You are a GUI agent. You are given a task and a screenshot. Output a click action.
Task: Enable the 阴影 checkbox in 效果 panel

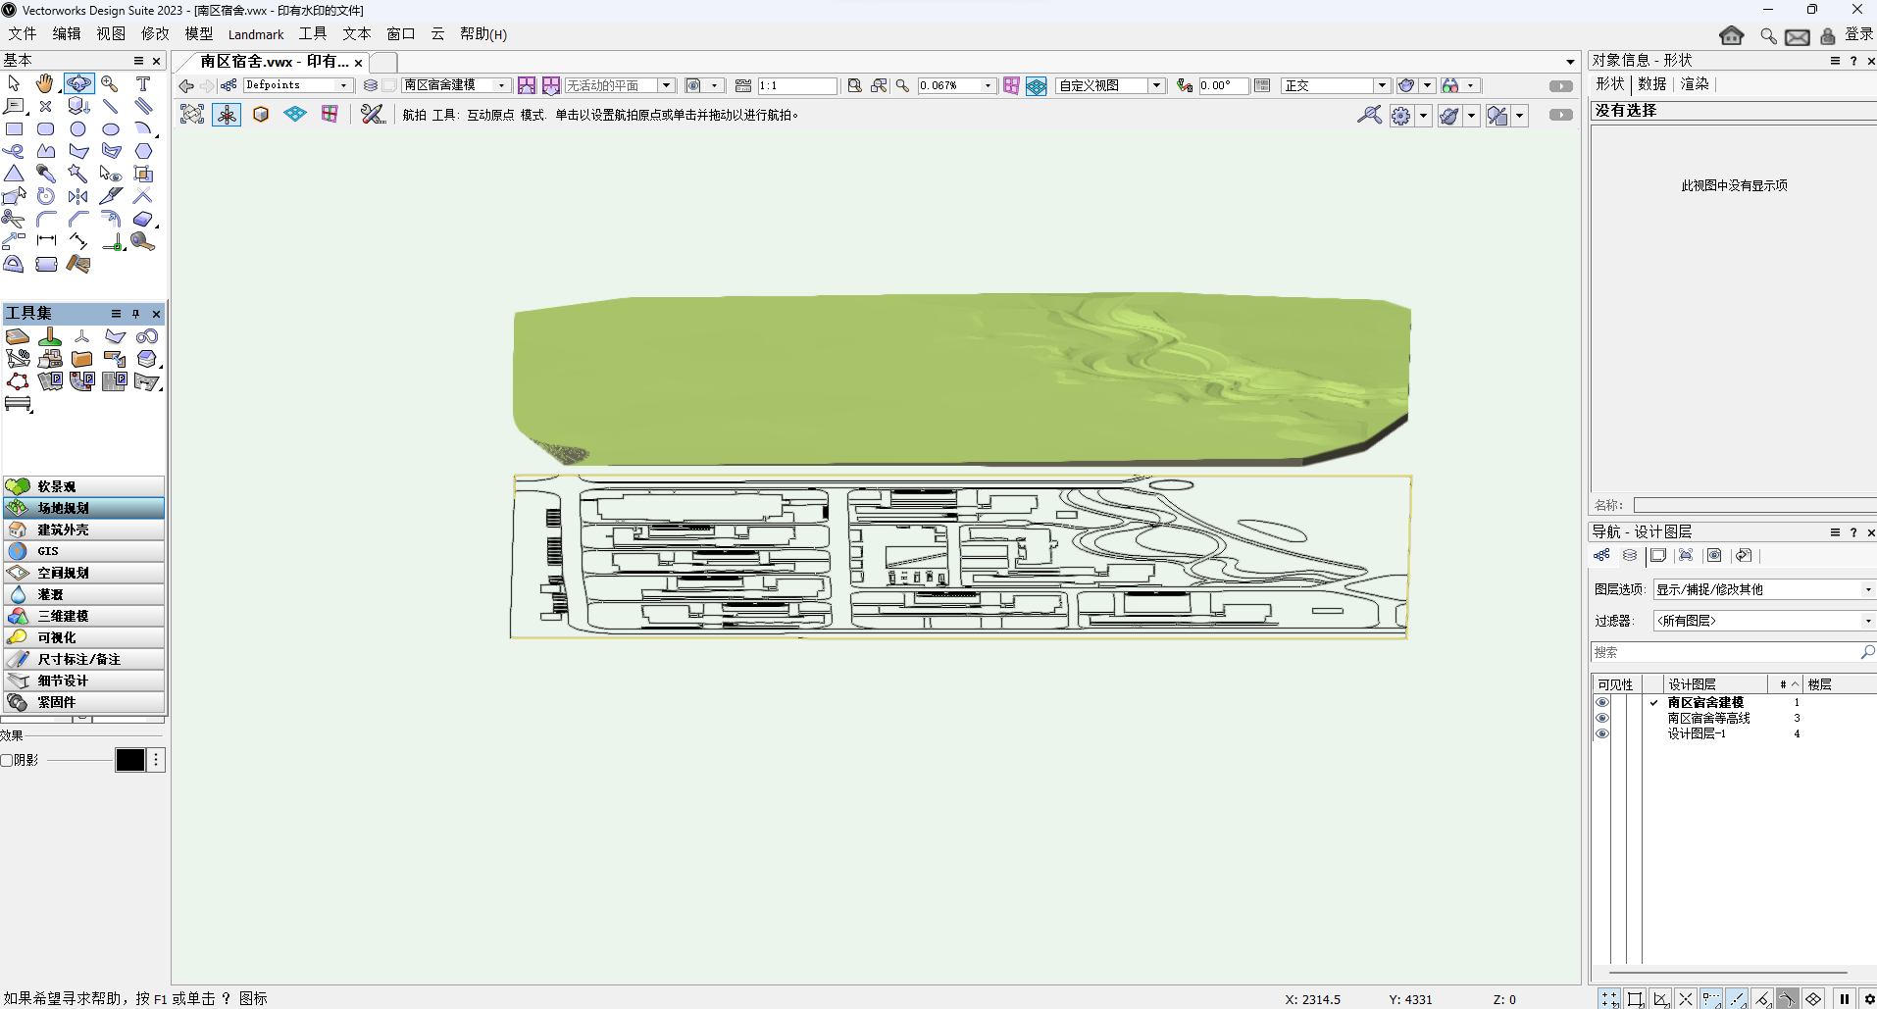click(6, 759)
